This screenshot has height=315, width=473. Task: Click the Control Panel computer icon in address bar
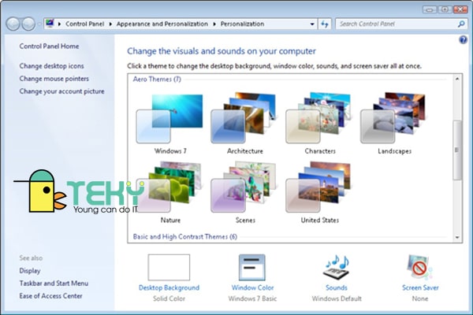(50, 24)
